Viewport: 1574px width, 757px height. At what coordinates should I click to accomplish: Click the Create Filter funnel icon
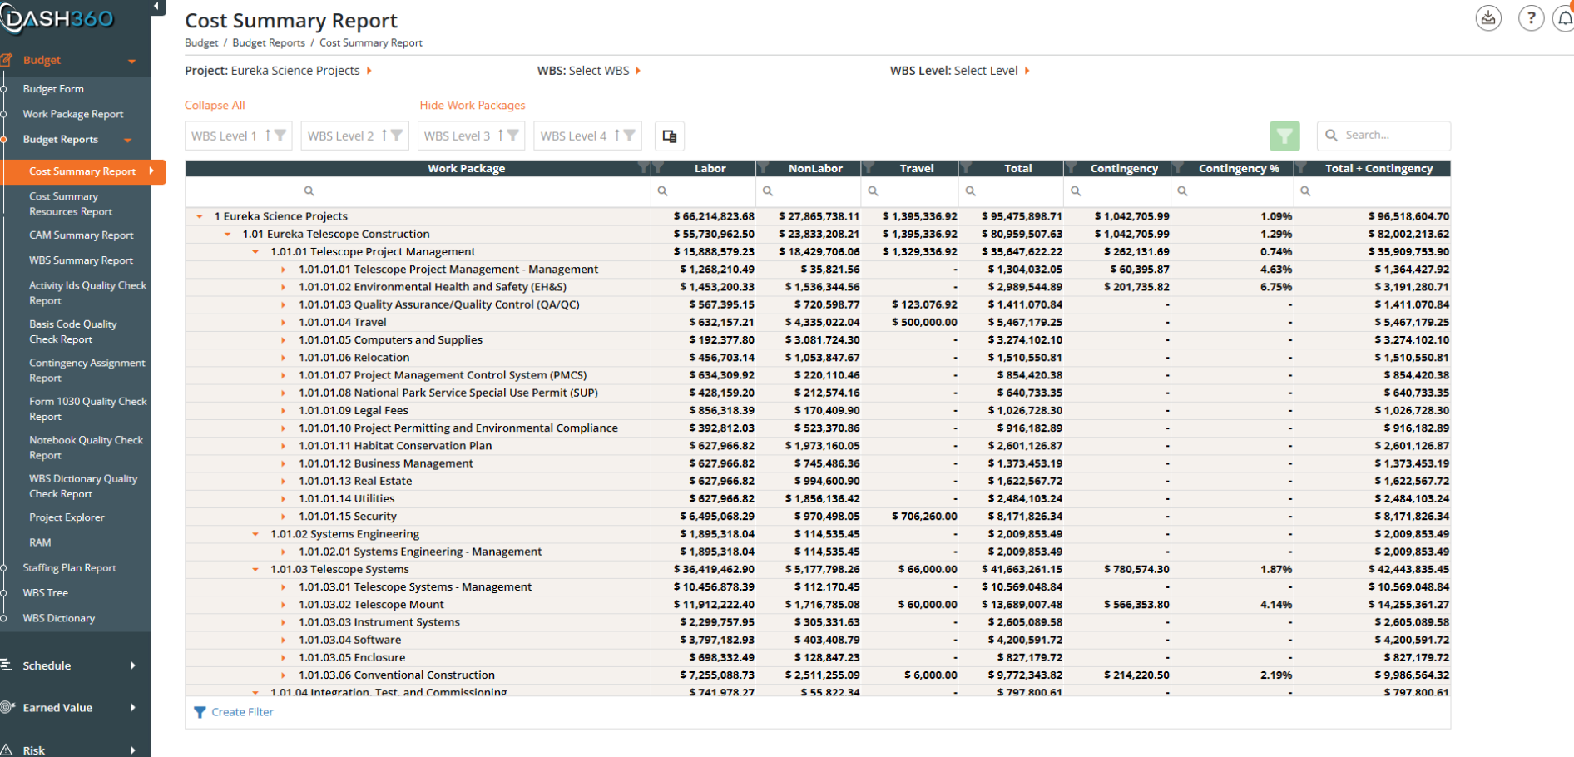(200, 712)
